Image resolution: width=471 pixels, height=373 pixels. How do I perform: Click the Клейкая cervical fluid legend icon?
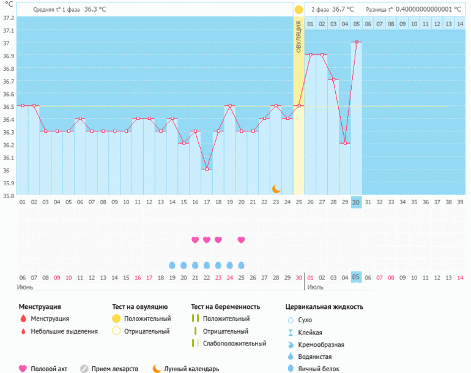click(291, 332)
